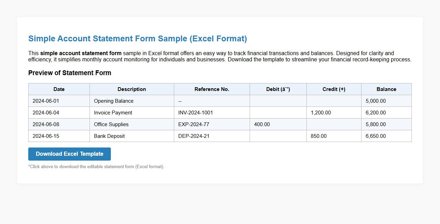Viewport: 440px width, 224px height.
Task: Select the Credit (+) column header
Action: click(x=333, y=89)
